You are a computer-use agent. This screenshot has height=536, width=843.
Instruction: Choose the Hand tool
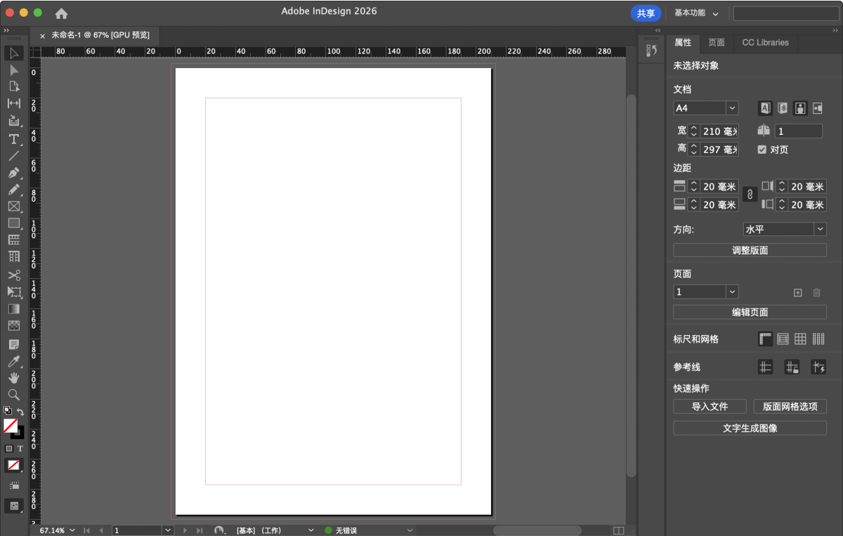(13, 378)
